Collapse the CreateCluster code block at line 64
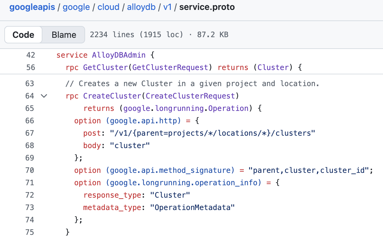The image size is (383, 241). click(x=44, y=96)
